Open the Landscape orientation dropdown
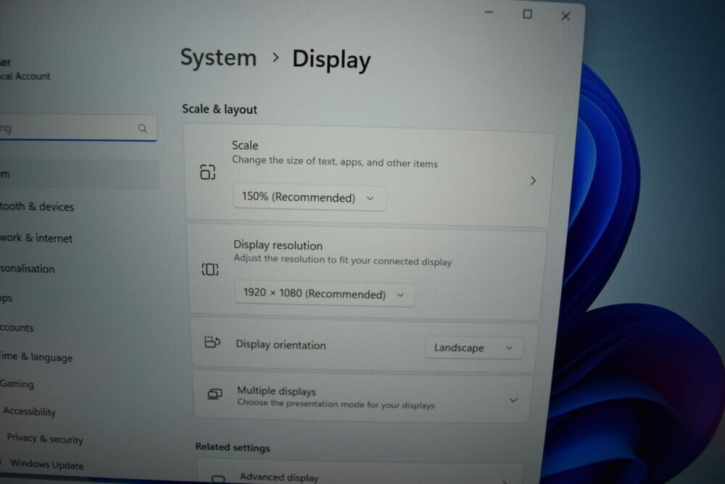This screenshot has height=484, width=725. coord(474,348)
